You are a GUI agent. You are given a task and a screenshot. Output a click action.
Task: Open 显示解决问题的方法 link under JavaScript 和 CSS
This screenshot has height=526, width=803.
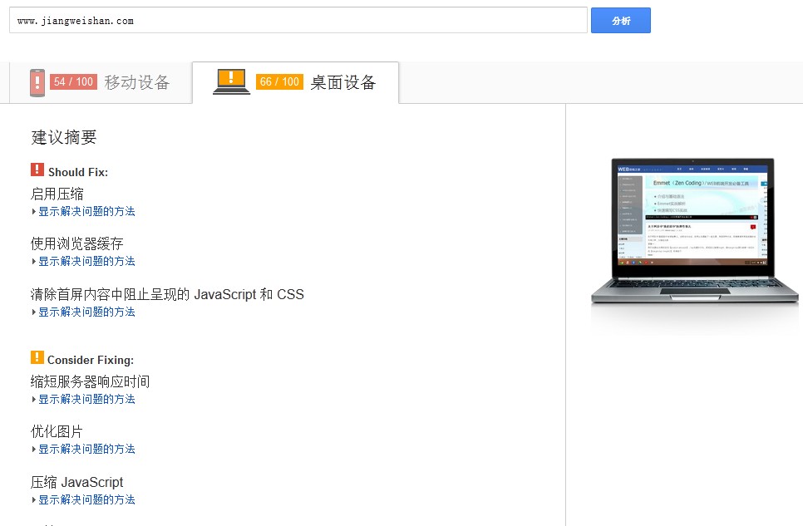pos(86,312)
